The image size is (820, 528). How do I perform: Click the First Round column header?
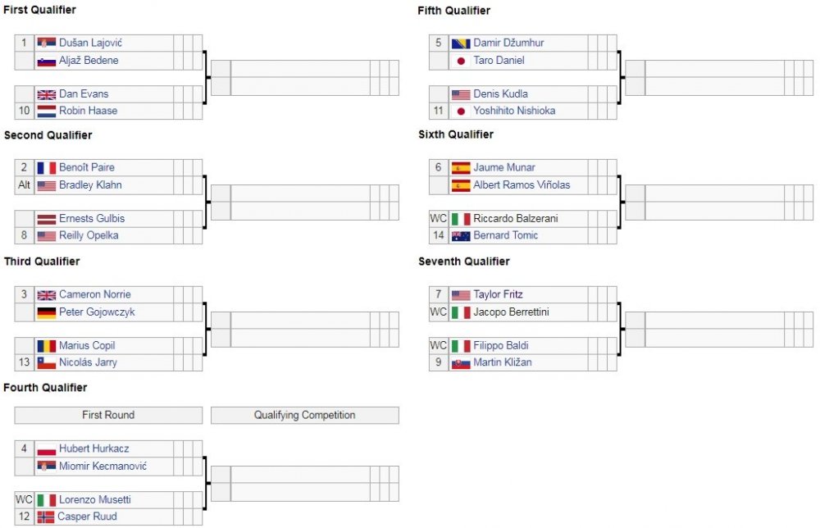(x=108, y=416)
